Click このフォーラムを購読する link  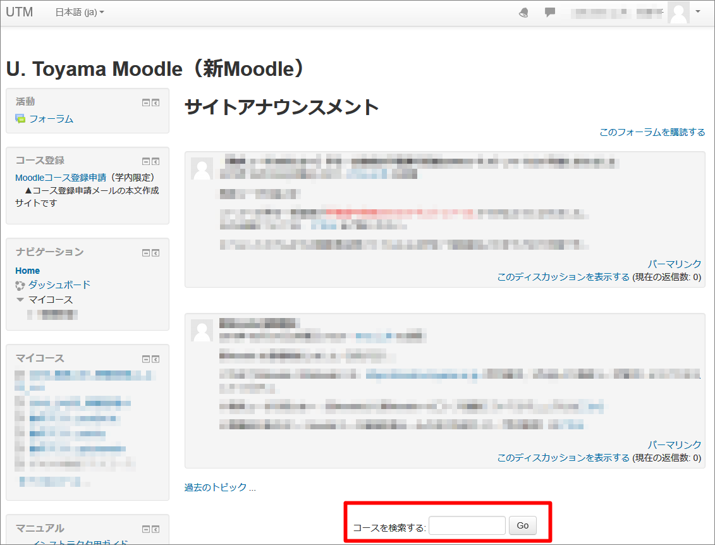pos(652,132)
